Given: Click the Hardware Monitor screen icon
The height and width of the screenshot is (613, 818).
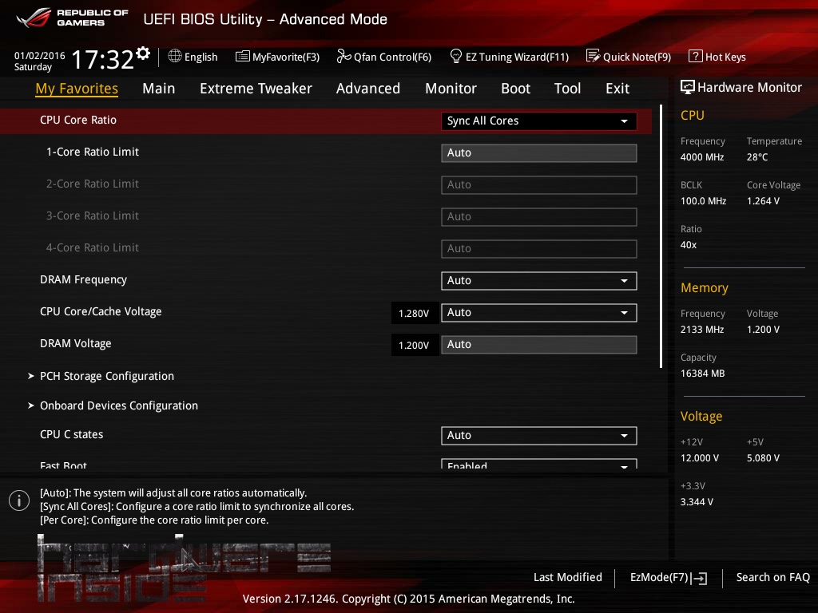Looking at the screenshot, I should (x=688, y=87).
